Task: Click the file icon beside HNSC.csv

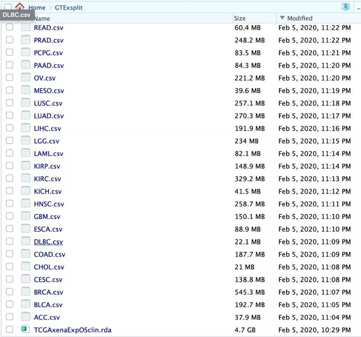Action: tap(25, 203)
